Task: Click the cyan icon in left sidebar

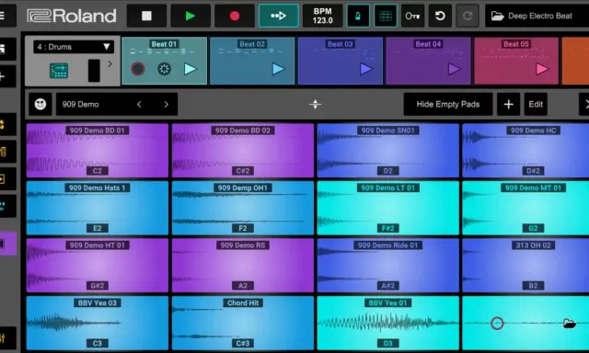Action: [x=7, y=206]
